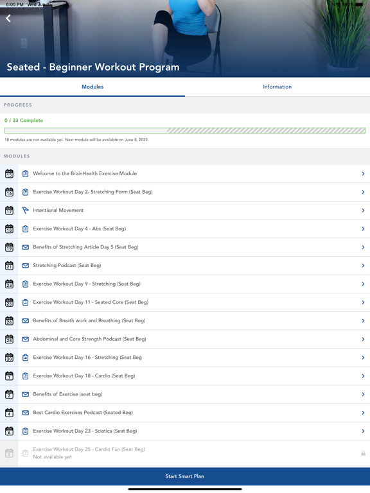This screenshot has width=370, height=493.
Task: Click the clipboard icon for Welcome module
Action: [26, 173]
